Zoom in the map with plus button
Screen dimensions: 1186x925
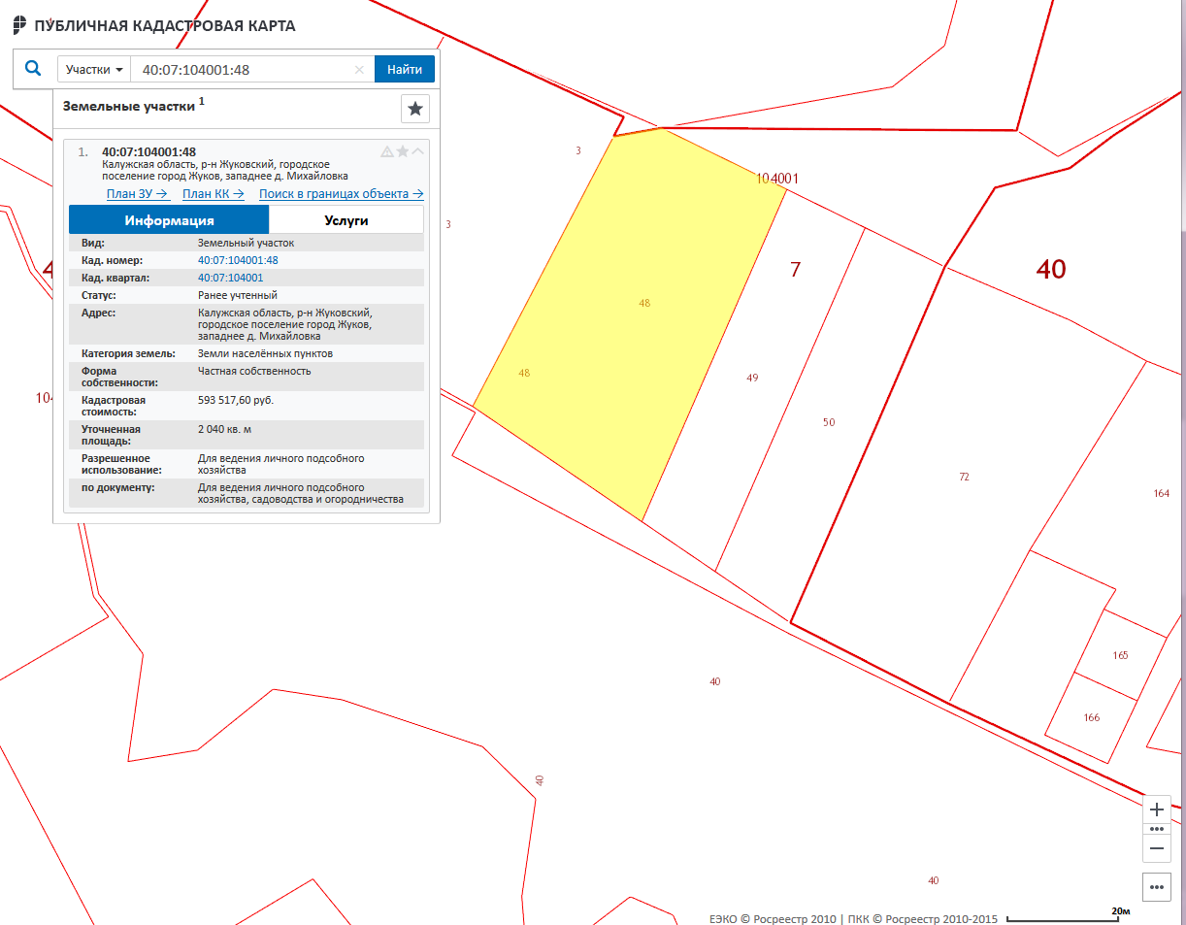(x=1156, y=809)
